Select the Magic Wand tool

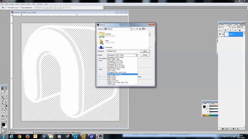click(6, 95)
